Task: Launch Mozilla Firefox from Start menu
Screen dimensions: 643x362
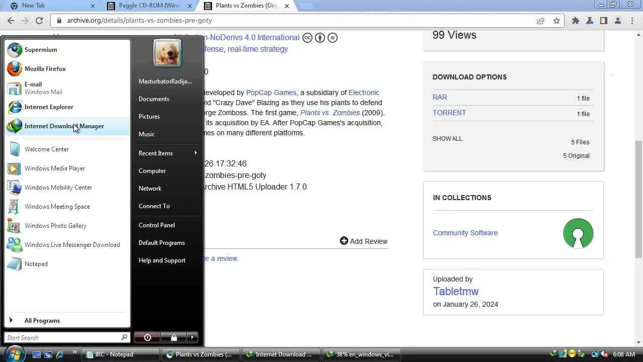Action: (x=67, y=69)
